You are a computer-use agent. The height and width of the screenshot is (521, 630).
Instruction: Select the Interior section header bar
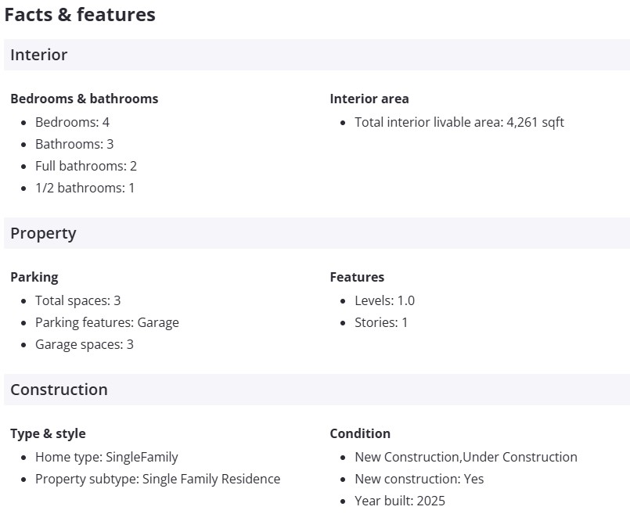coord(316,55)
